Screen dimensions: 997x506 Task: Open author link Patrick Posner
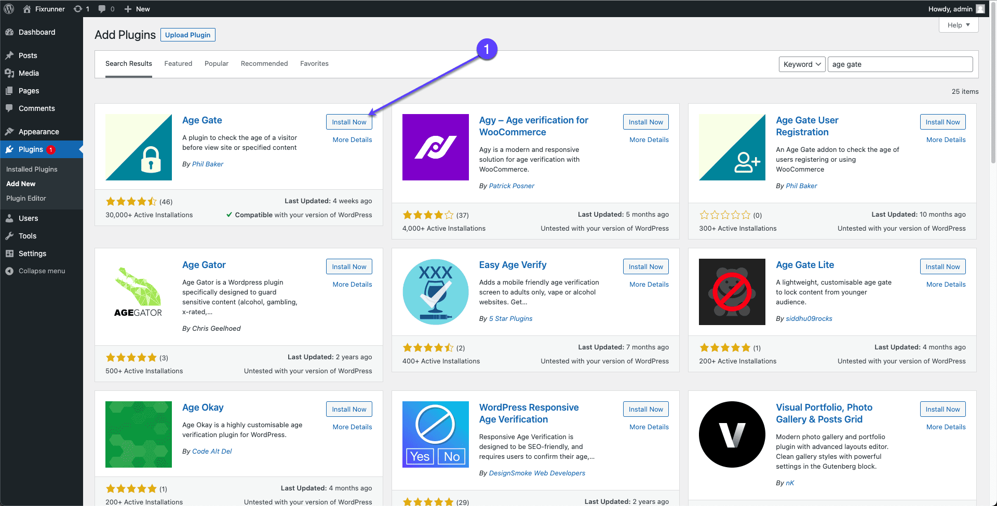point(511,186)
